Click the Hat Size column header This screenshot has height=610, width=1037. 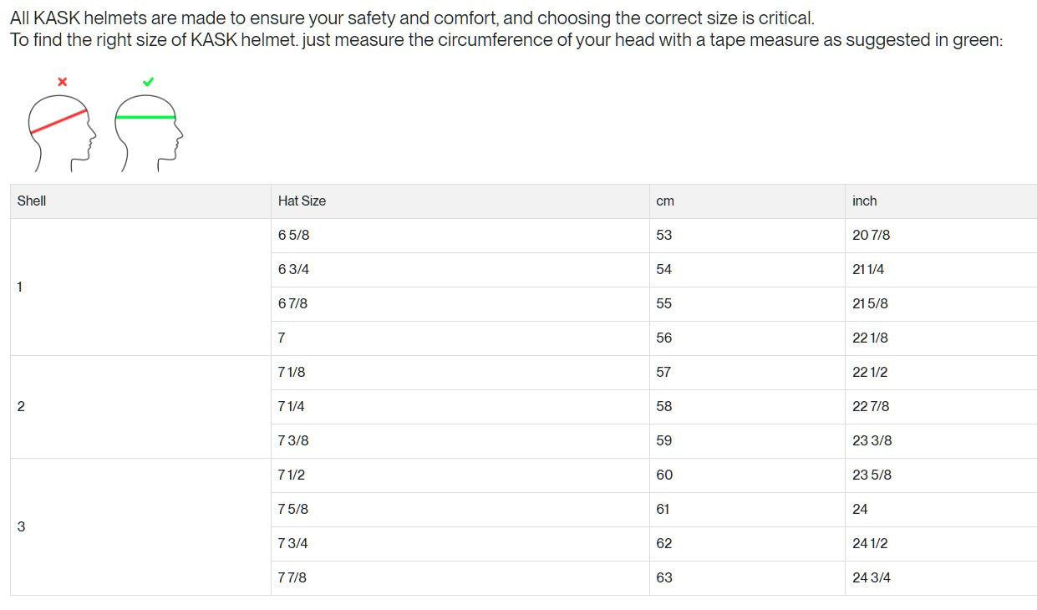pos(302,201)
